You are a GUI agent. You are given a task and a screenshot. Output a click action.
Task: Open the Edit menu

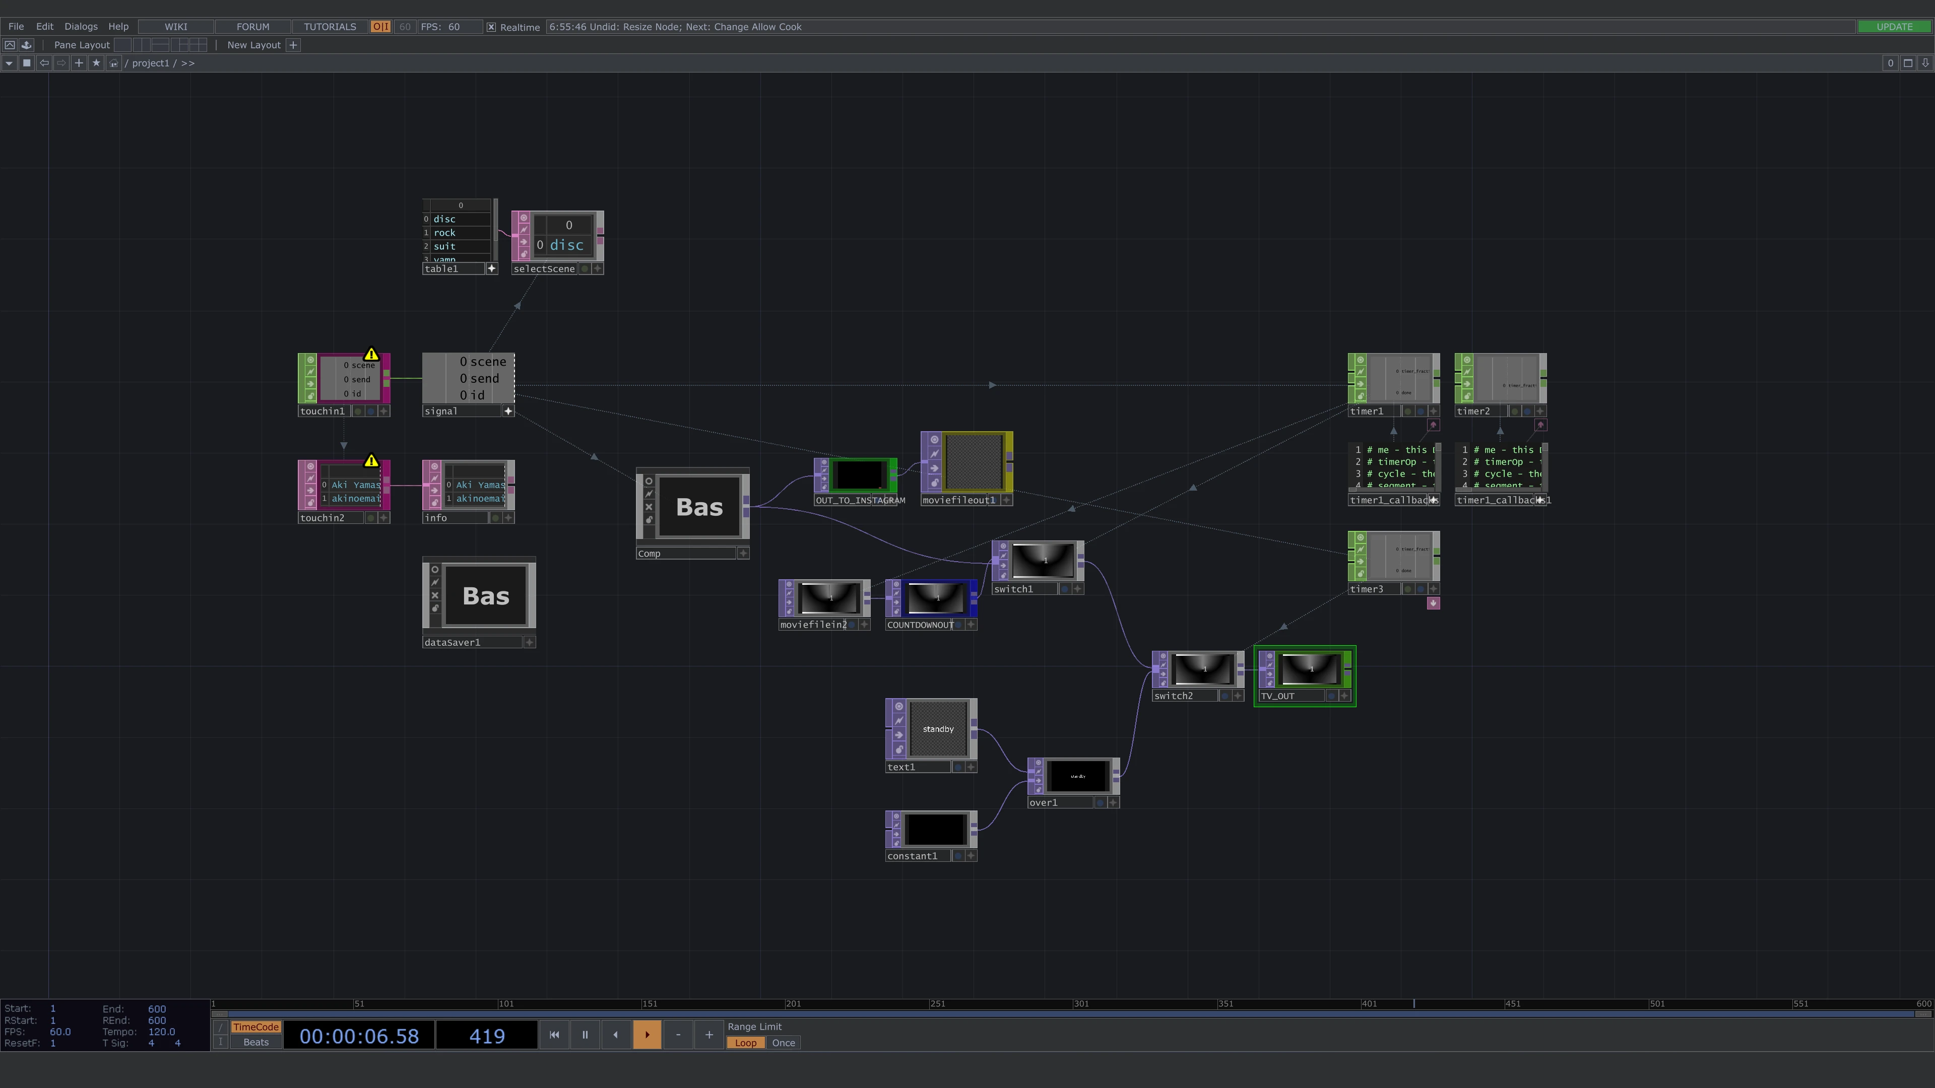click(x=44, y=26)
